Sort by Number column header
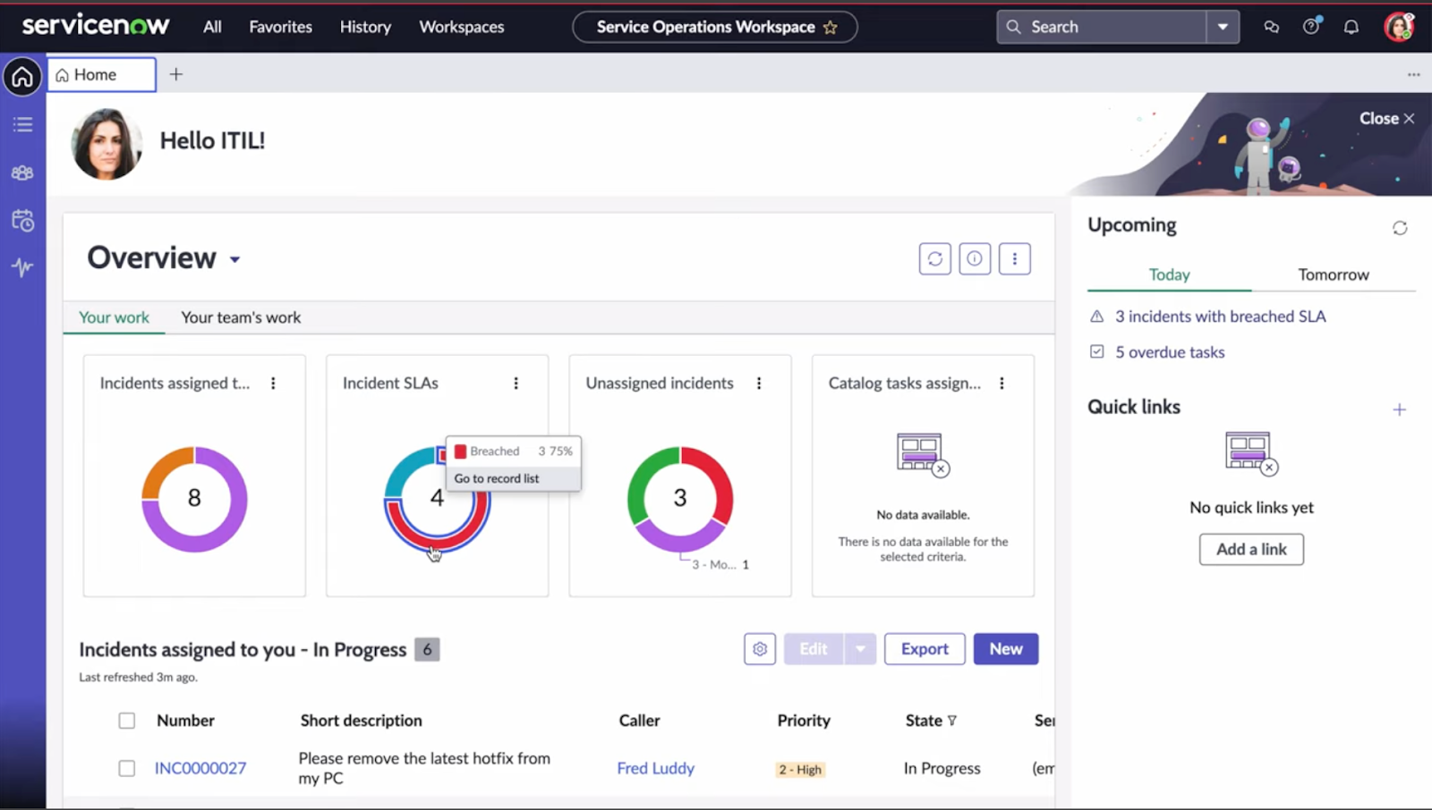The height and width of the screenshot is (810, 1432). click(185, 721)
